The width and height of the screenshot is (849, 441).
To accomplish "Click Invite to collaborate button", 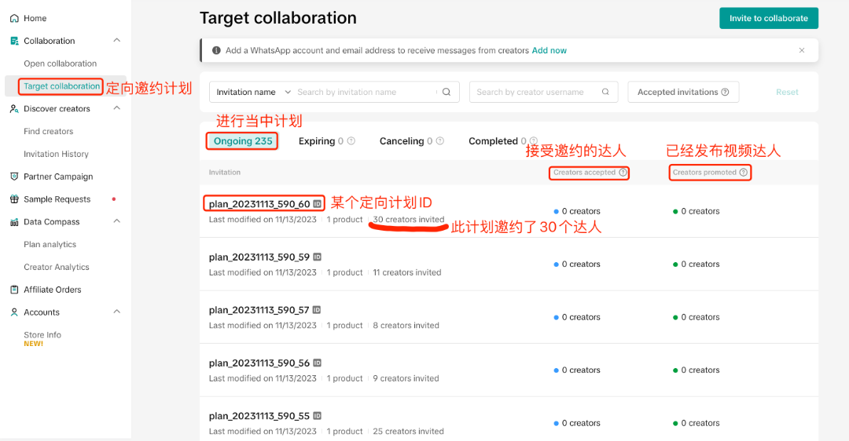I will click(x=768, y=18).
